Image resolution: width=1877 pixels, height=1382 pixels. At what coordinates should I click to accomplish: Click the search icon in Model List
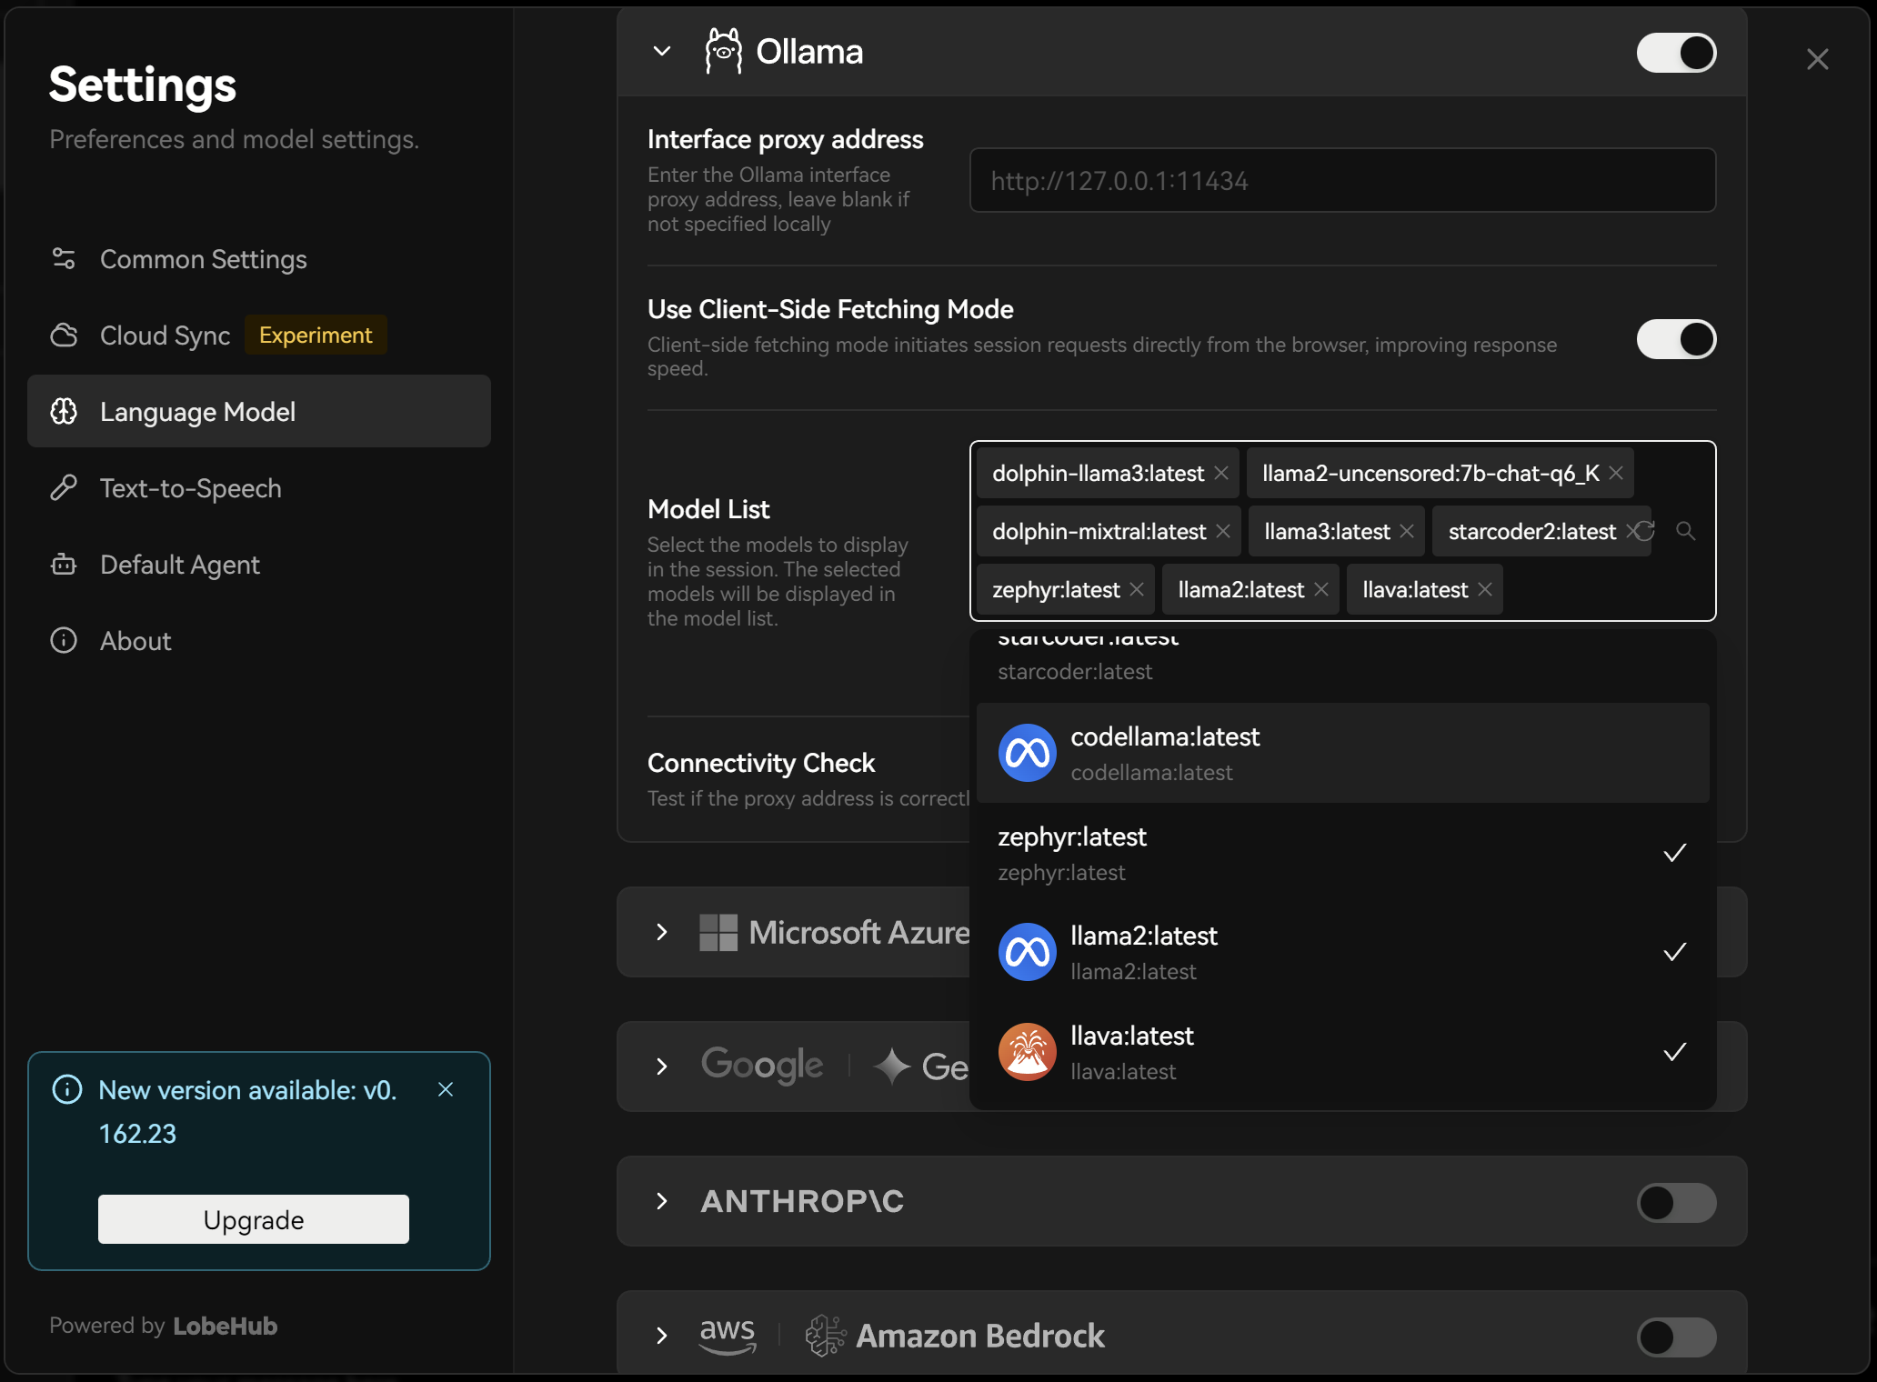pos(1685,531)
